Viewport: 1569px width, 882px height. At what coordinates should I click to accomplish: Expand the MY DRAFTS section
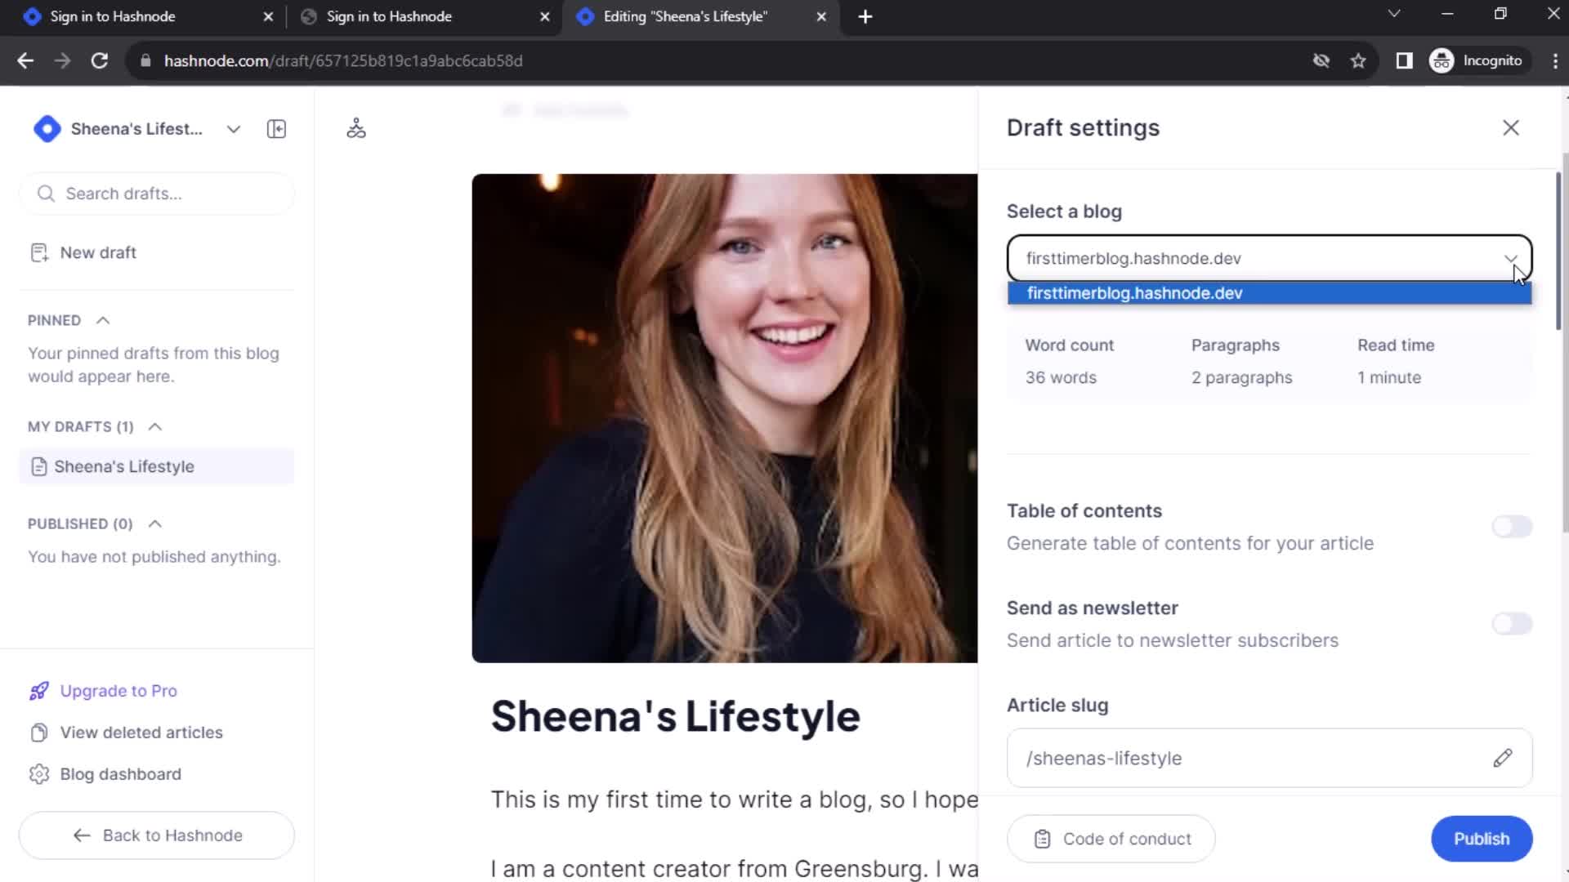(x=154, y=426)
